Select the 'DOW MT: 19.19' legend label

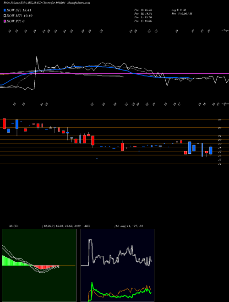click(x=20, y=16)
